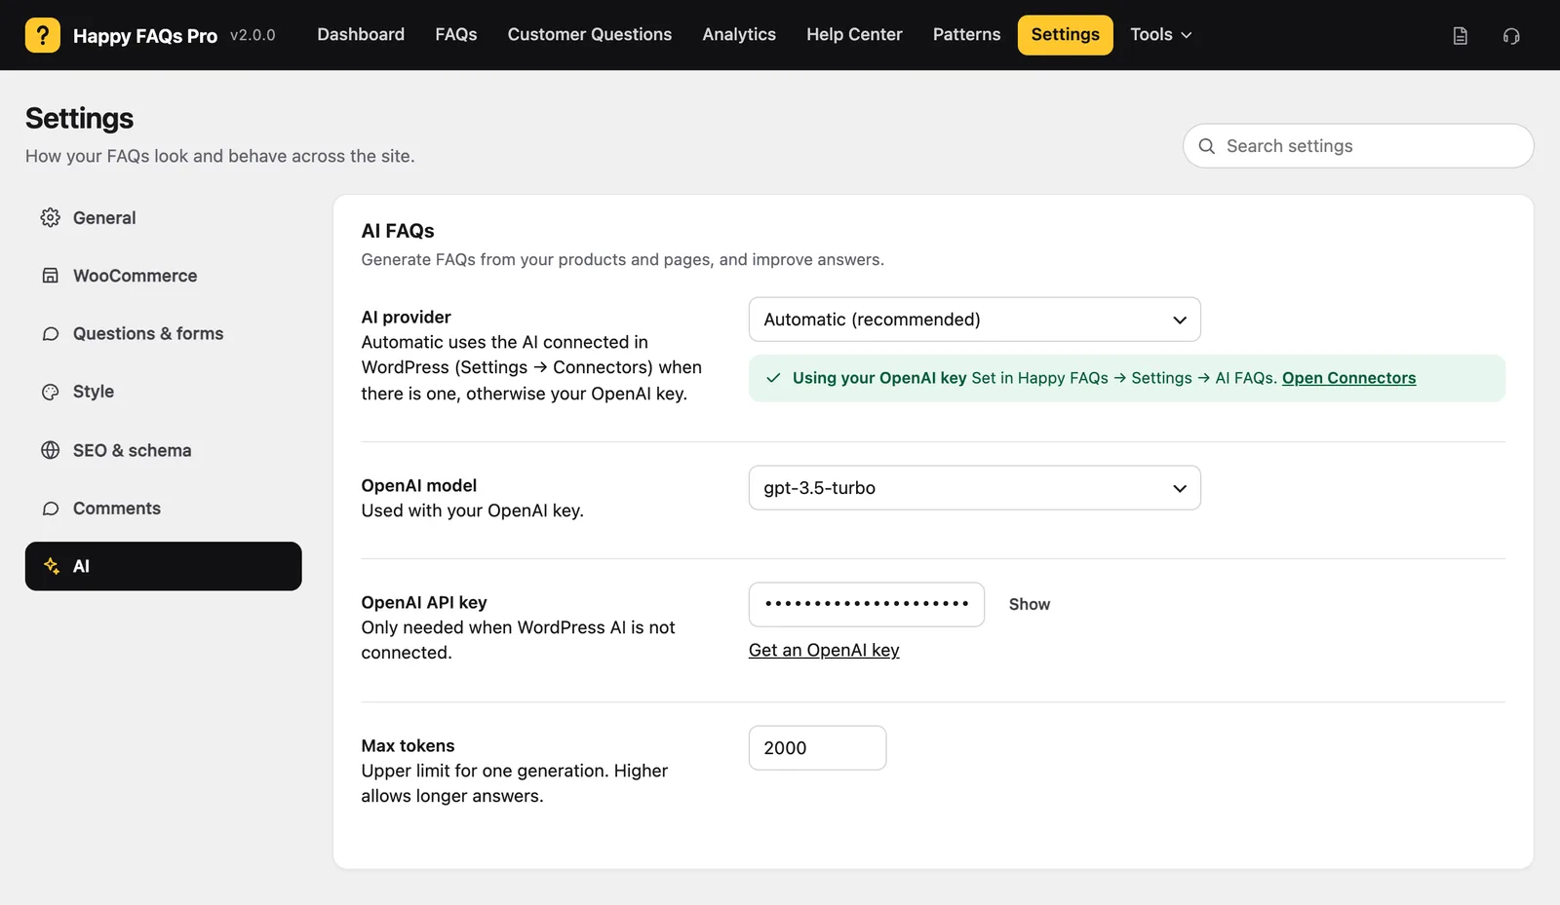Click the Max tokens input showing 2000
Viewport: 1560px width, 905px height.
point(817,748)
